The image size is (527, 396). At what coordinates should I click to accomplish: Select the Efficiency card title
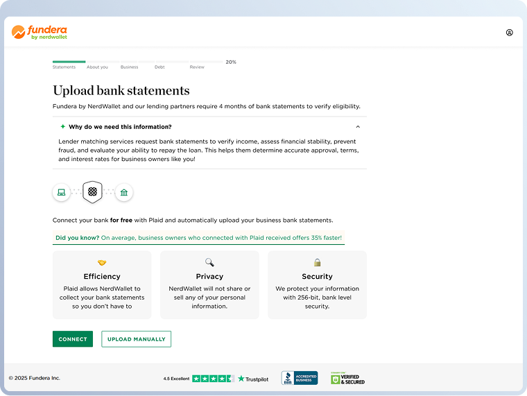coord(102,276)
